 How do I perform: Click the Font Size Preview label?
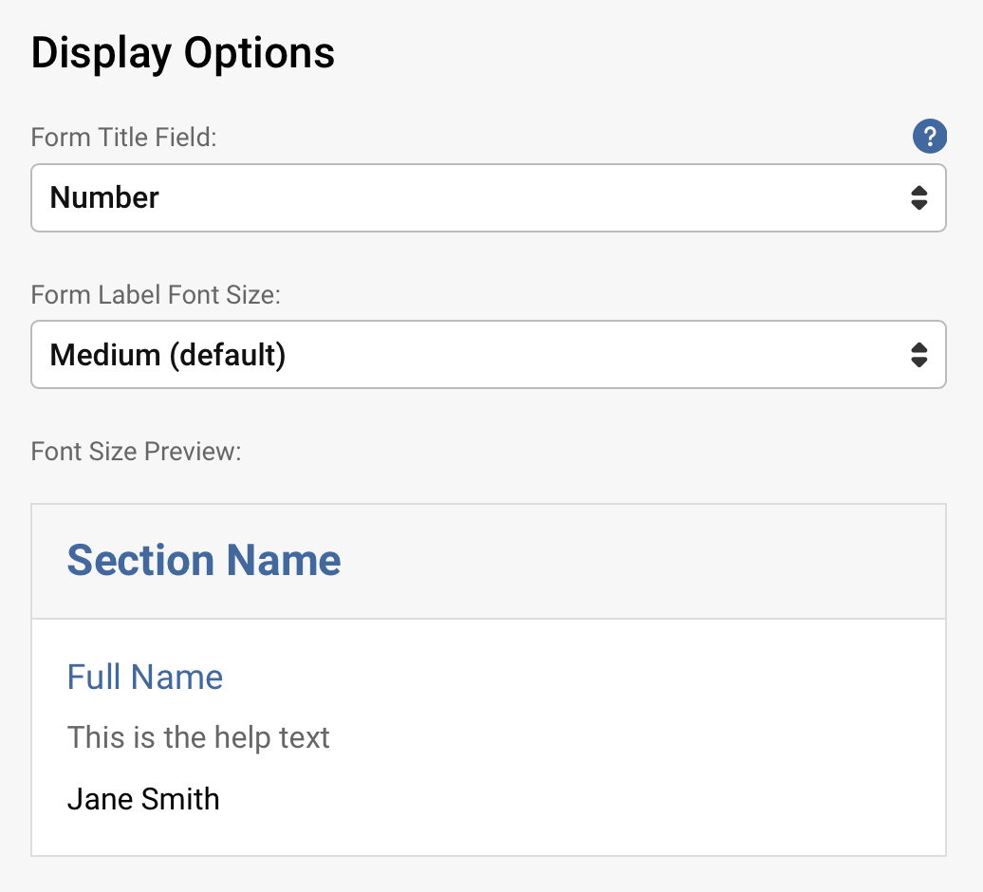(x=138, y=451)
